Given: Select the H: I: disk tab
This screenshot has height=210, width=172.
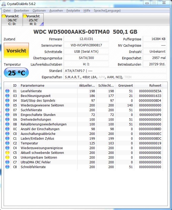Looking at the screenshot, I should click(33, 20).
